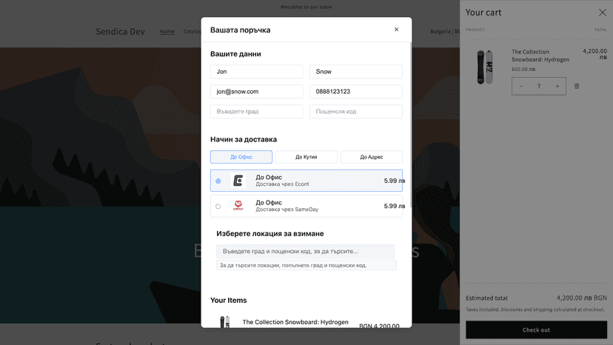This screenshot has height=345, width=613.
Task: Open the Bulgaria country selector
Action: (x=445, y=31)
